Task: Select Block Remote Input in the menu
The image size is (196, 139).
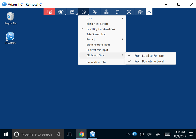Action: coord(98,45)
